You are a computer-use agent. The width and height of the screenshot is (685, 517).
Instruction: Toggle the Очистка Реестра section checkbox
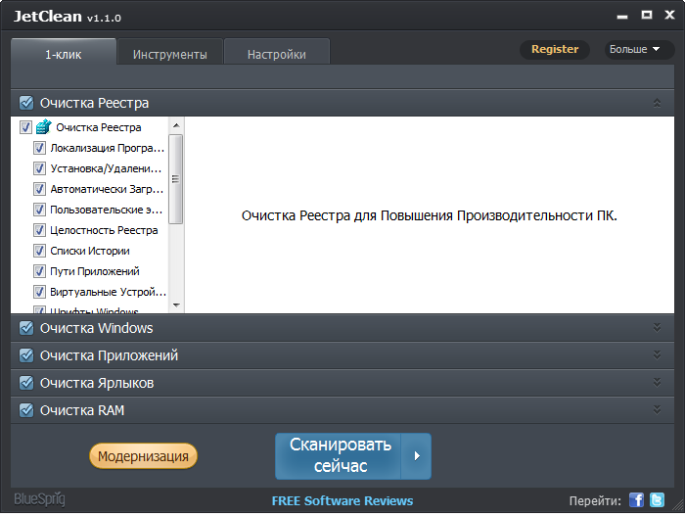[x=26, y=103]
